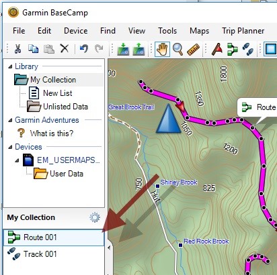The image size is (277, 275).
Task: Click the Shirley Brook map marker
Action: click(157, 186)
